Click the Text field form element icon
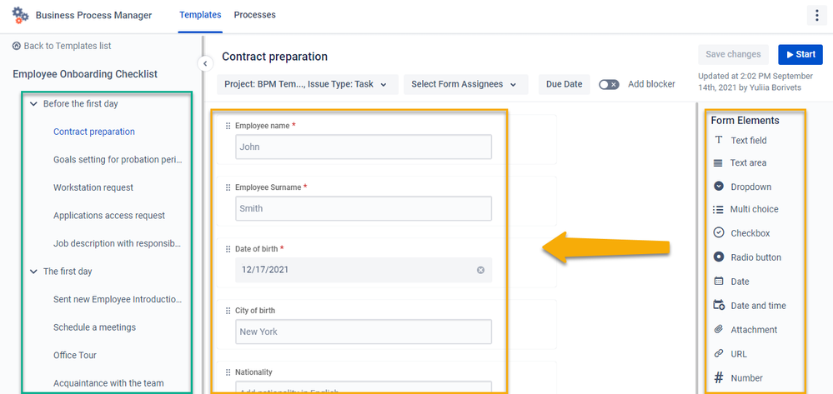This screenshot has width=833, height=394. pyautogui.click(x=718, y=140)
